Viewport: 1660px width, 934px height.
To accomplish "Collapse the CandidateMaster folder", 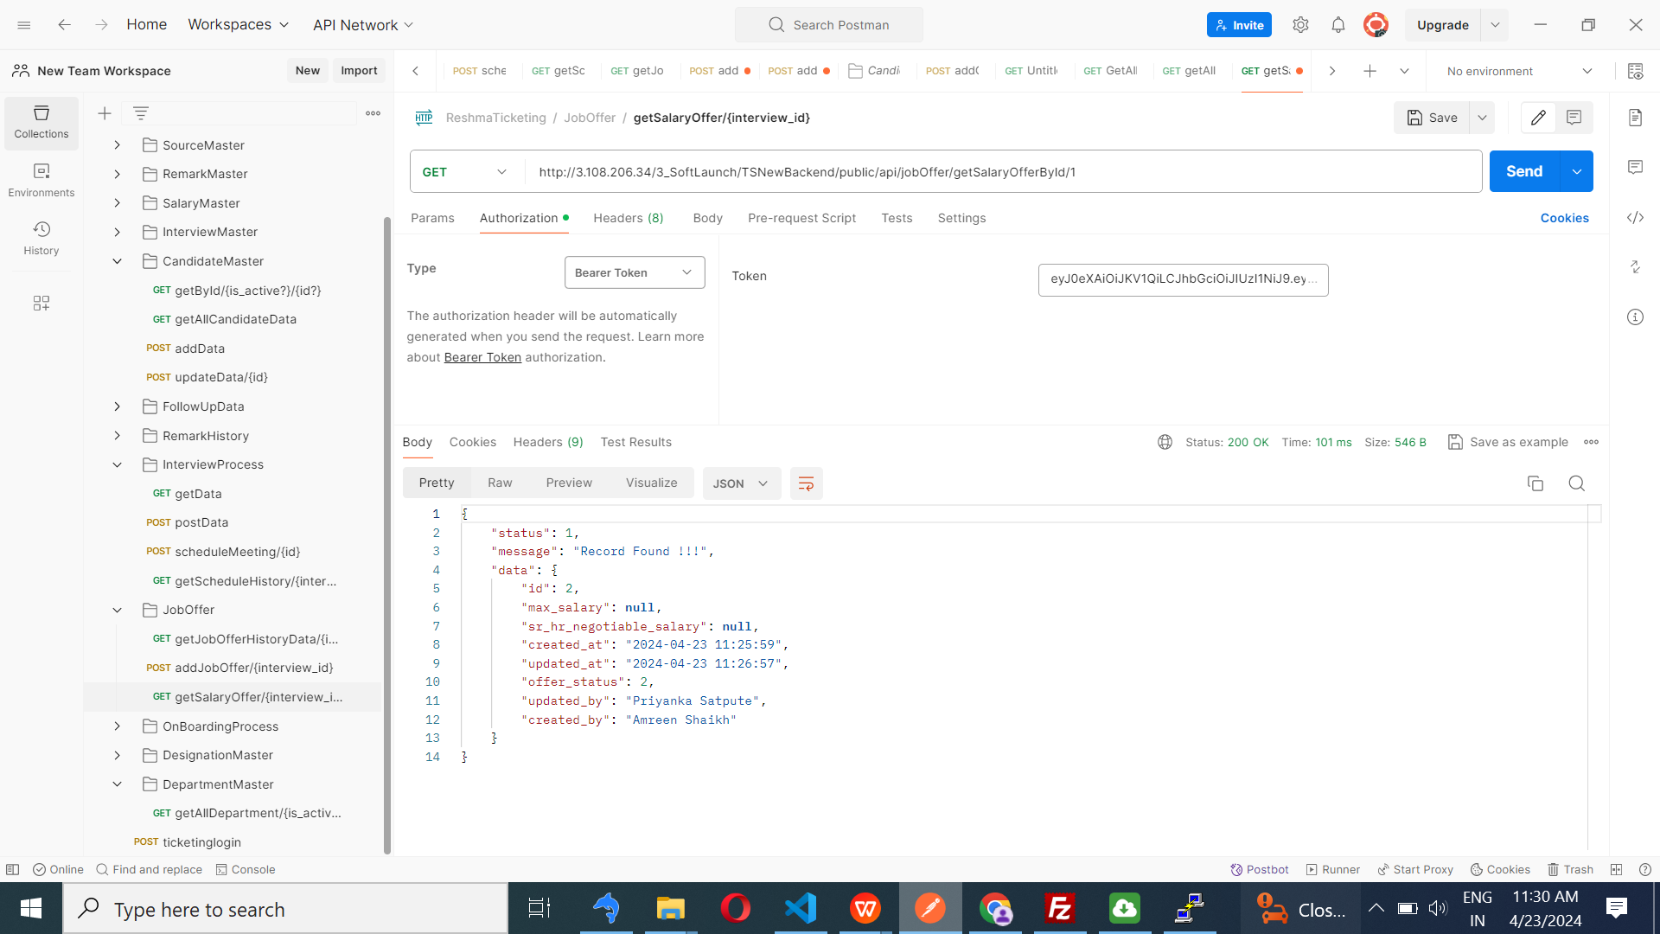I will coord(117,261).
